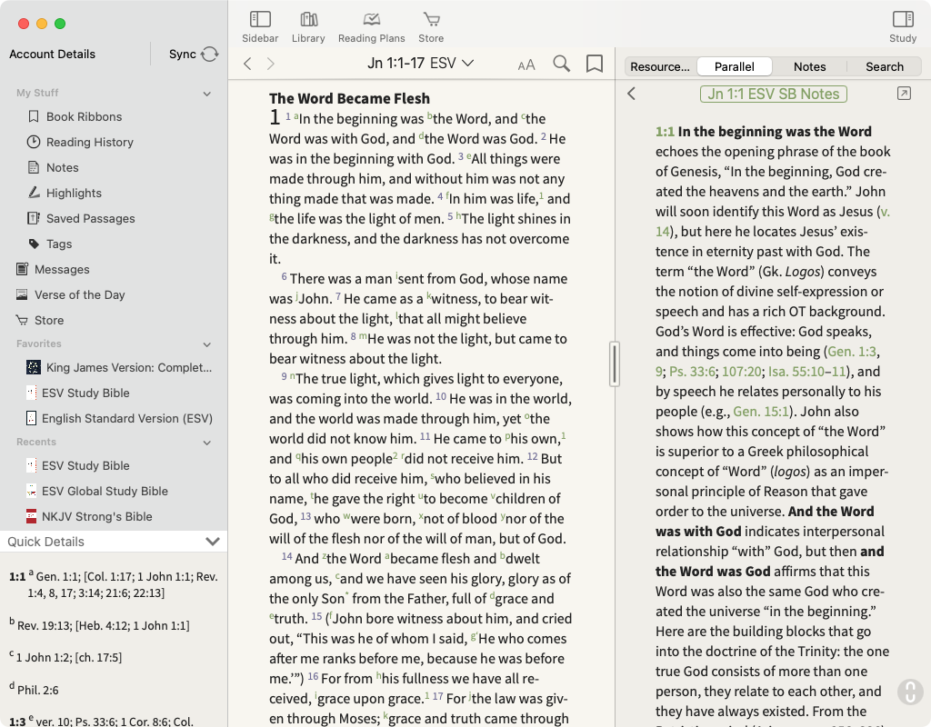The height and width of the screenshot is (727, 931).
Task: Select the Search tab in study pane
Action: (x=884, y=66)
